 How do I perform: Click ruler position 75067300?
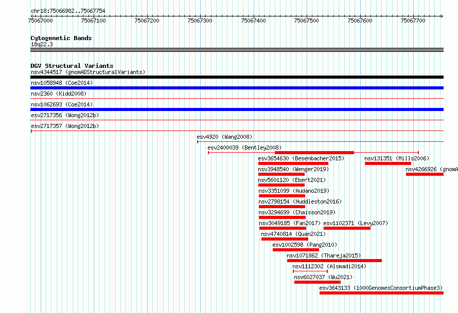pyautogui.click(x=200, y=21)
